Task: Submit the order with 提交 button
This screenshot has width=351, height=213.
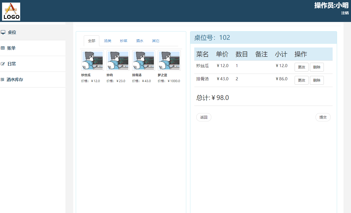Action: (x=323, y=117)
